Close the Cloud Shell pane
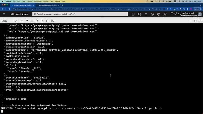This screenshot has width=203, height=114. click(200, 21)
